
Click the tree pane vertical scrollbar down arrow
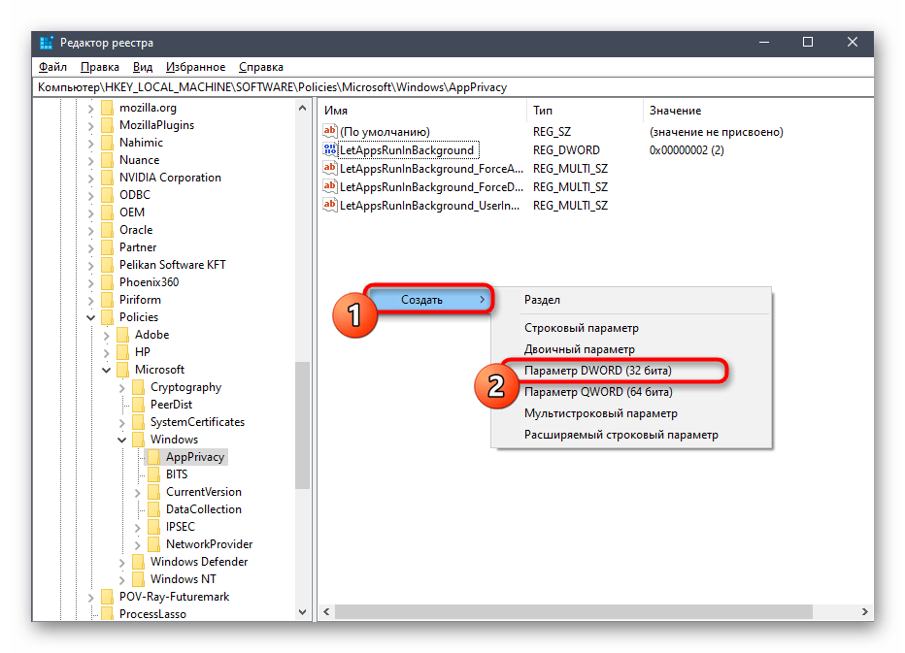coord(302,612)
